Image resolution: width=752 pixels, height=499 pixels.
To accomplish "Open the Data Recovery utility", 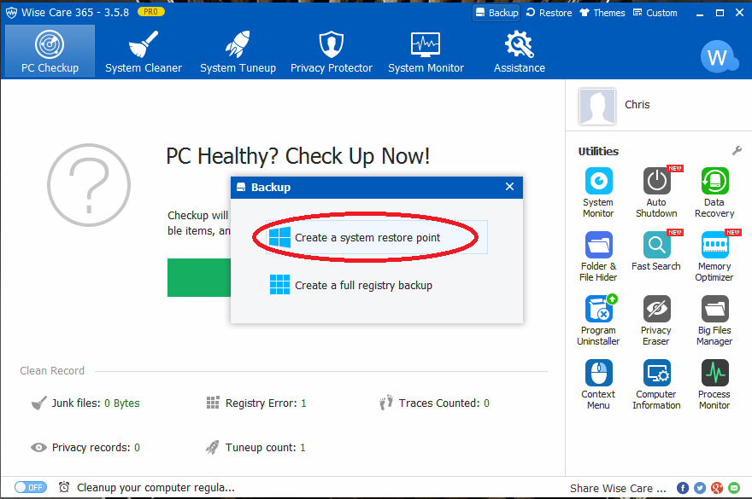I will 714,182.
